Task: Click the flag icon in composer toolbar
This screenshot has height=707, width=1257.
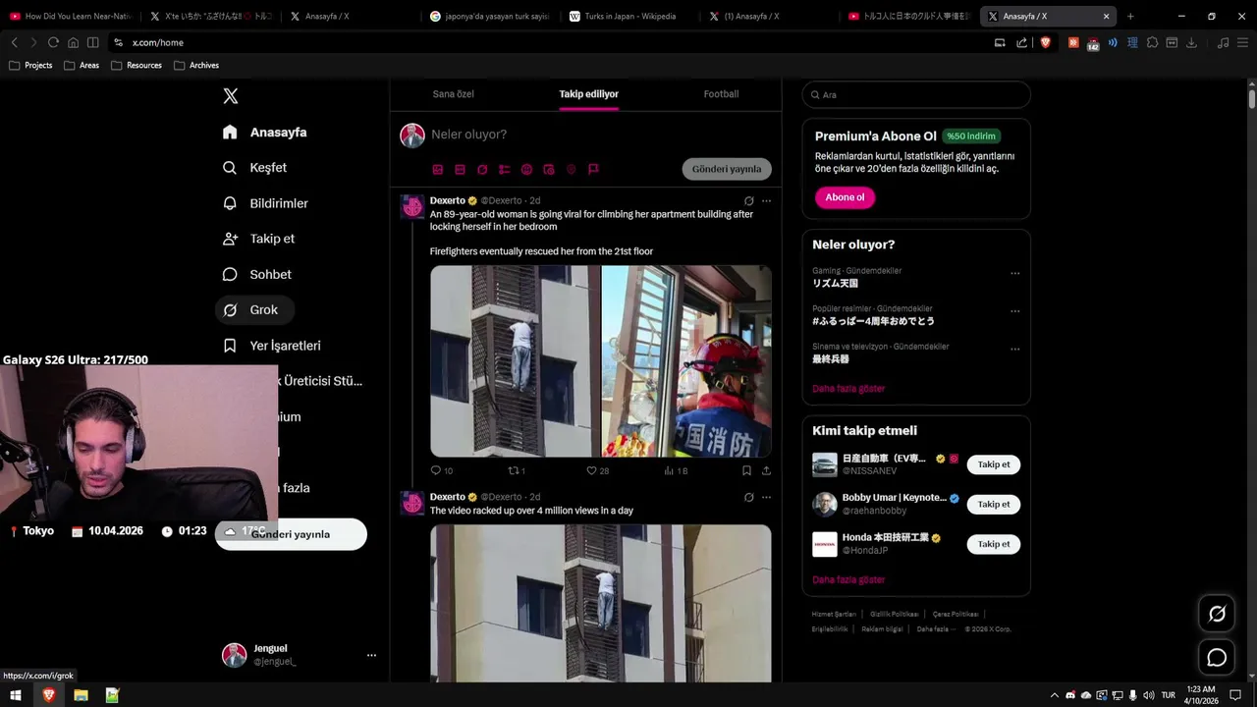Action: (593, 170)
